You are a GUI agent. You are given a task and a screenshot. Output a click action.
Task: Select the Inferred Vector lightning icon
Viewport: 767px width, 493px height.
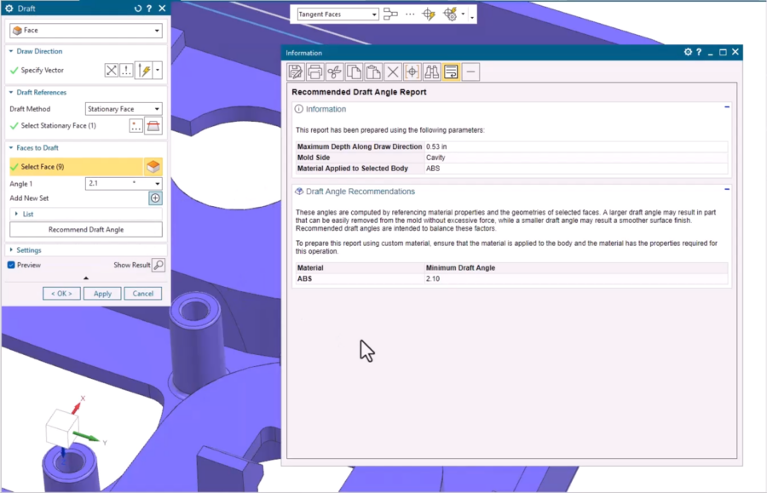144,70
